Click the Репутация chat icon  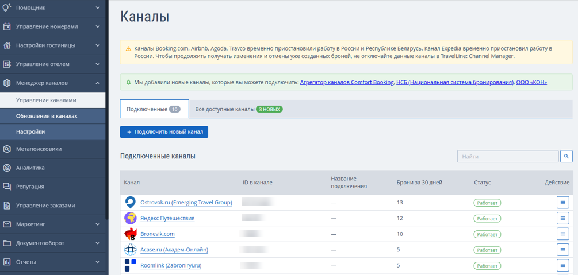click(7, 187)
